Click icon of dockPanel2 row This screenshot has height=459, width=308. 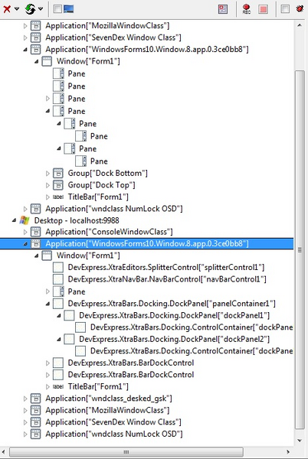click(69, 339)
